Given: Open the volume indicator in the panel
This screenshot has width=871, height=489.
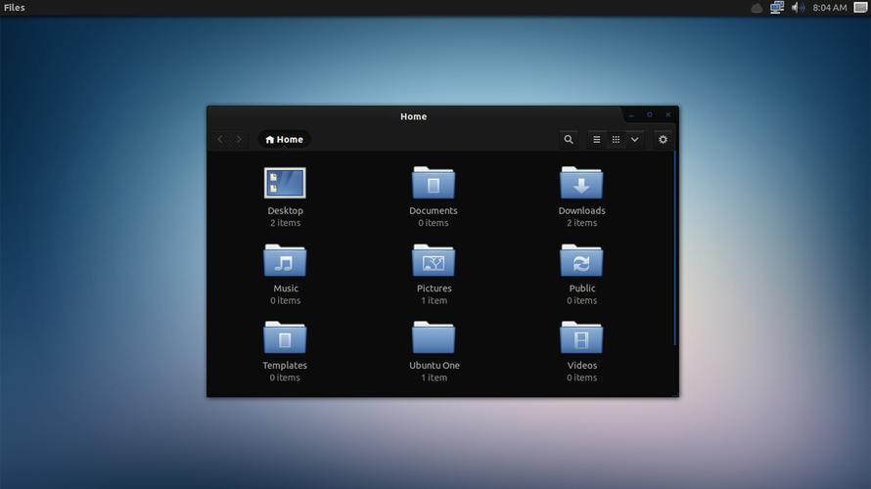Looking at the screenshot, I should tap(798, 8).
